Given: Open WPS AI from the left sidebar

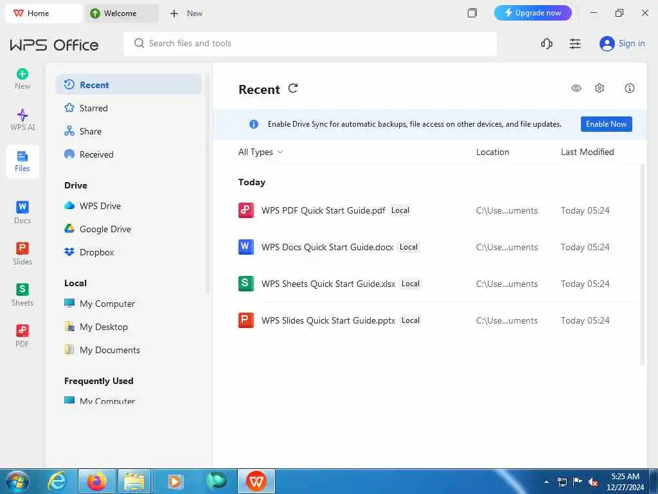Looking at the screenshot, I should 22,120.
